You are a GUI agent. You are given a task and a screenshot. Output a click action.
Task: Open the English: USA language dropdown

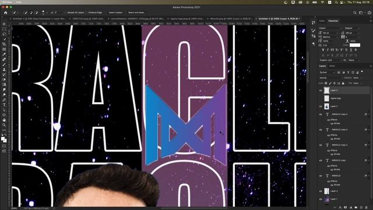tap(330, 60)
